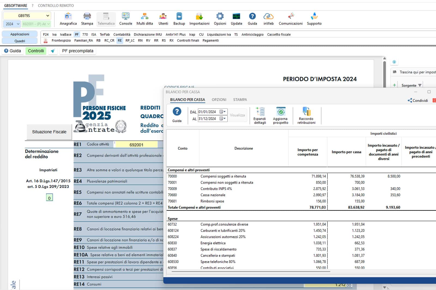Click the Impatriati checkbox field showing 0

click(49, 198)
